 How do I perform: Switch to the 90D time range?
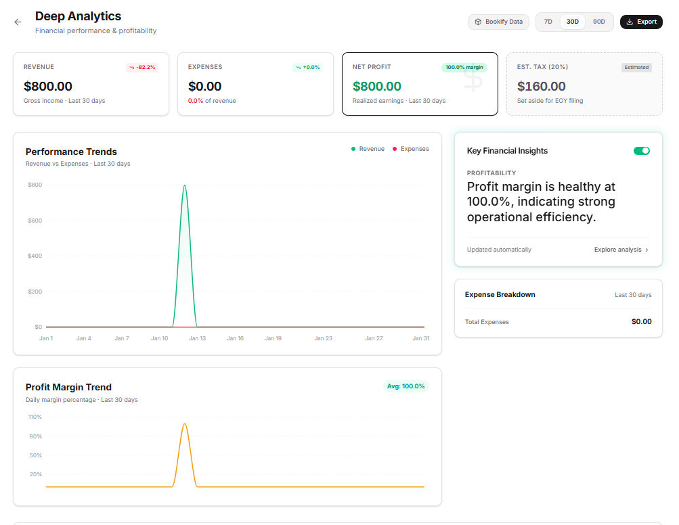[x=599, y=22]
